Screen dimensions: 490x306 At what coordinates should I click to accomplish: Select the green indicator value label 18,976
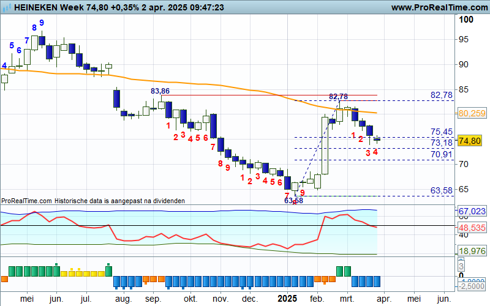(x=471, y=252)
